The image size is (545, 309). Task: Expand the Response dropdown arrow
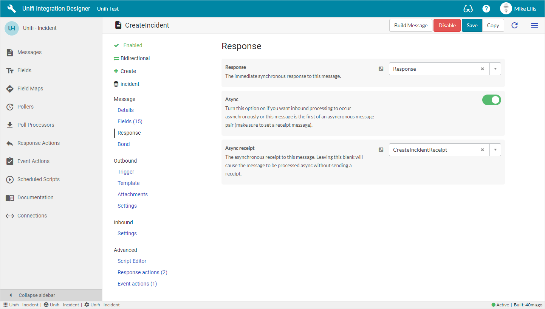[495, 69]
